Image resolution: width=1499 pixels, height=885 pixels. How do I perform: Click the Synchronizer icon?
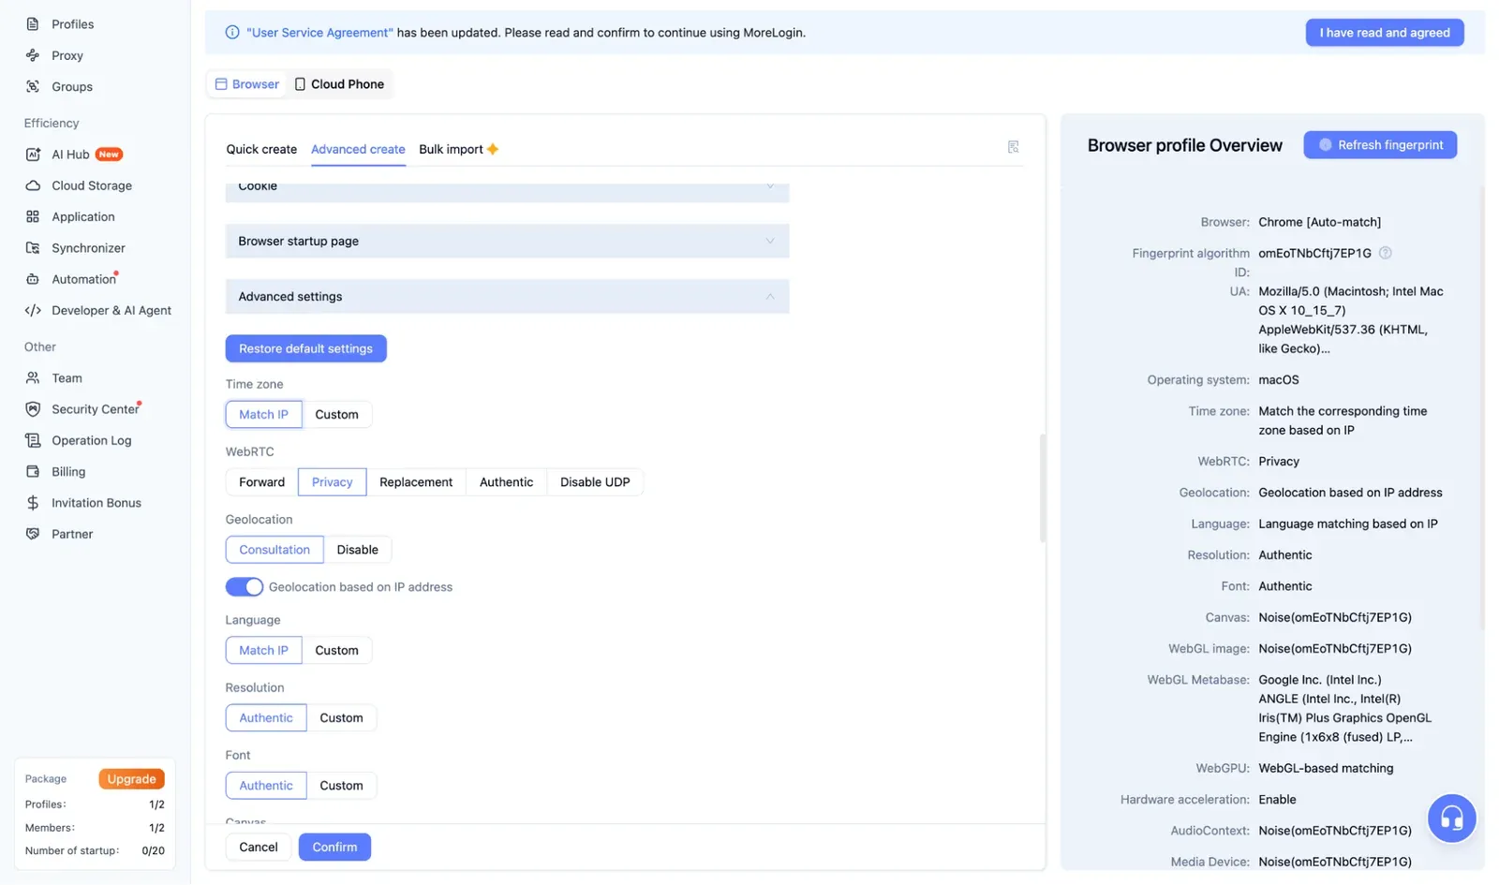point(33,248)
